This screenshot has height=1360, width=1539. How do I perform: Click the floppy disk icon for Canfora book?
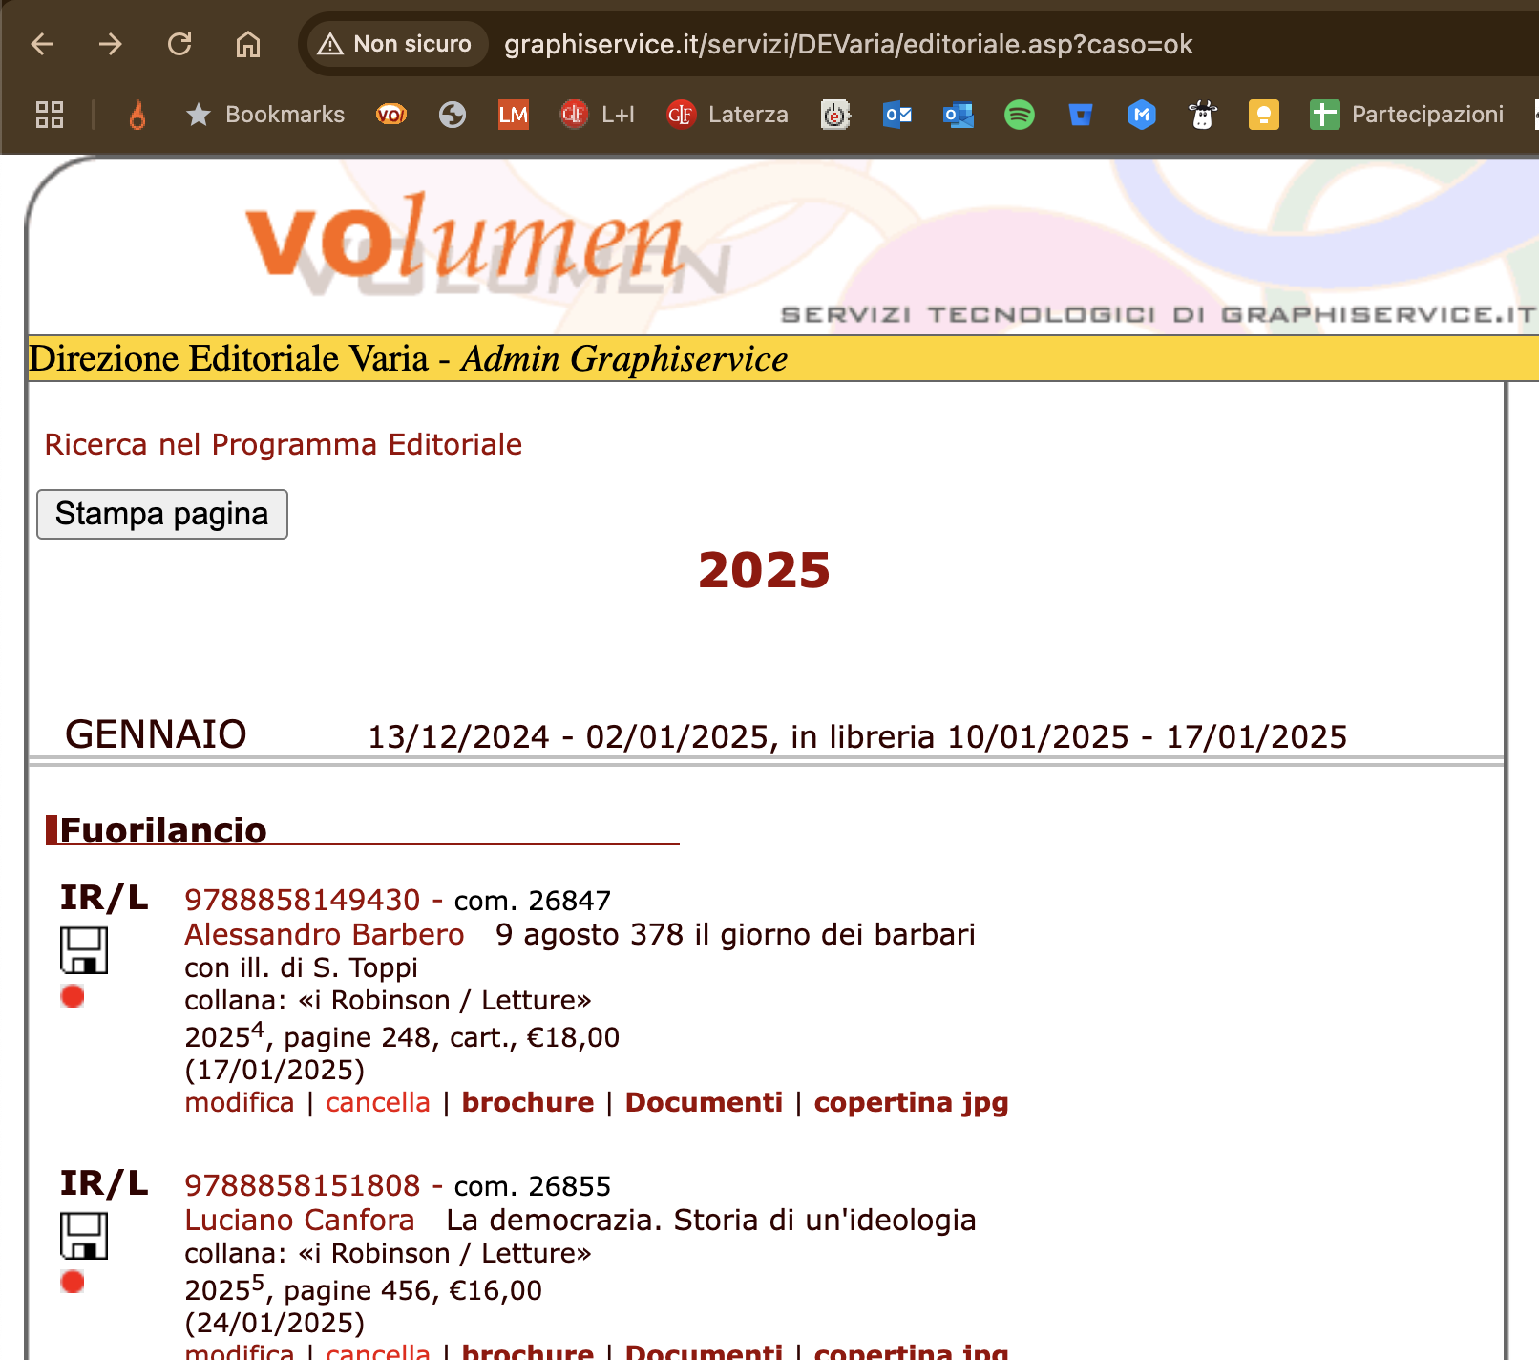click(84, 1236)
